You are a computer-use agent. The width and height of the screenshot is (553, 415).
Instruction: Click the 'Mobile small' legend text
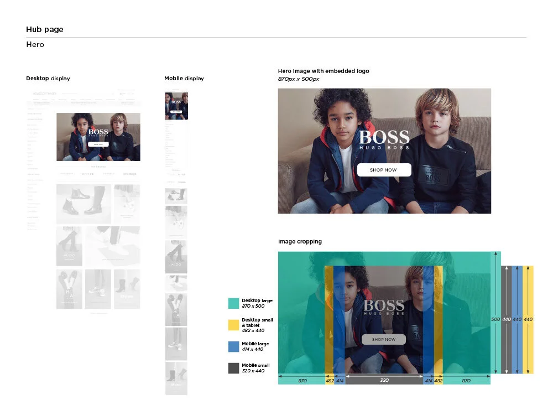pyautogui.click(x=255, y=365)
